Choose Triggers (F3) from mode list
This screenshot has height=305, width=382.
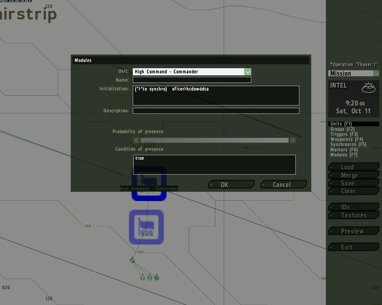coord(344,134)
